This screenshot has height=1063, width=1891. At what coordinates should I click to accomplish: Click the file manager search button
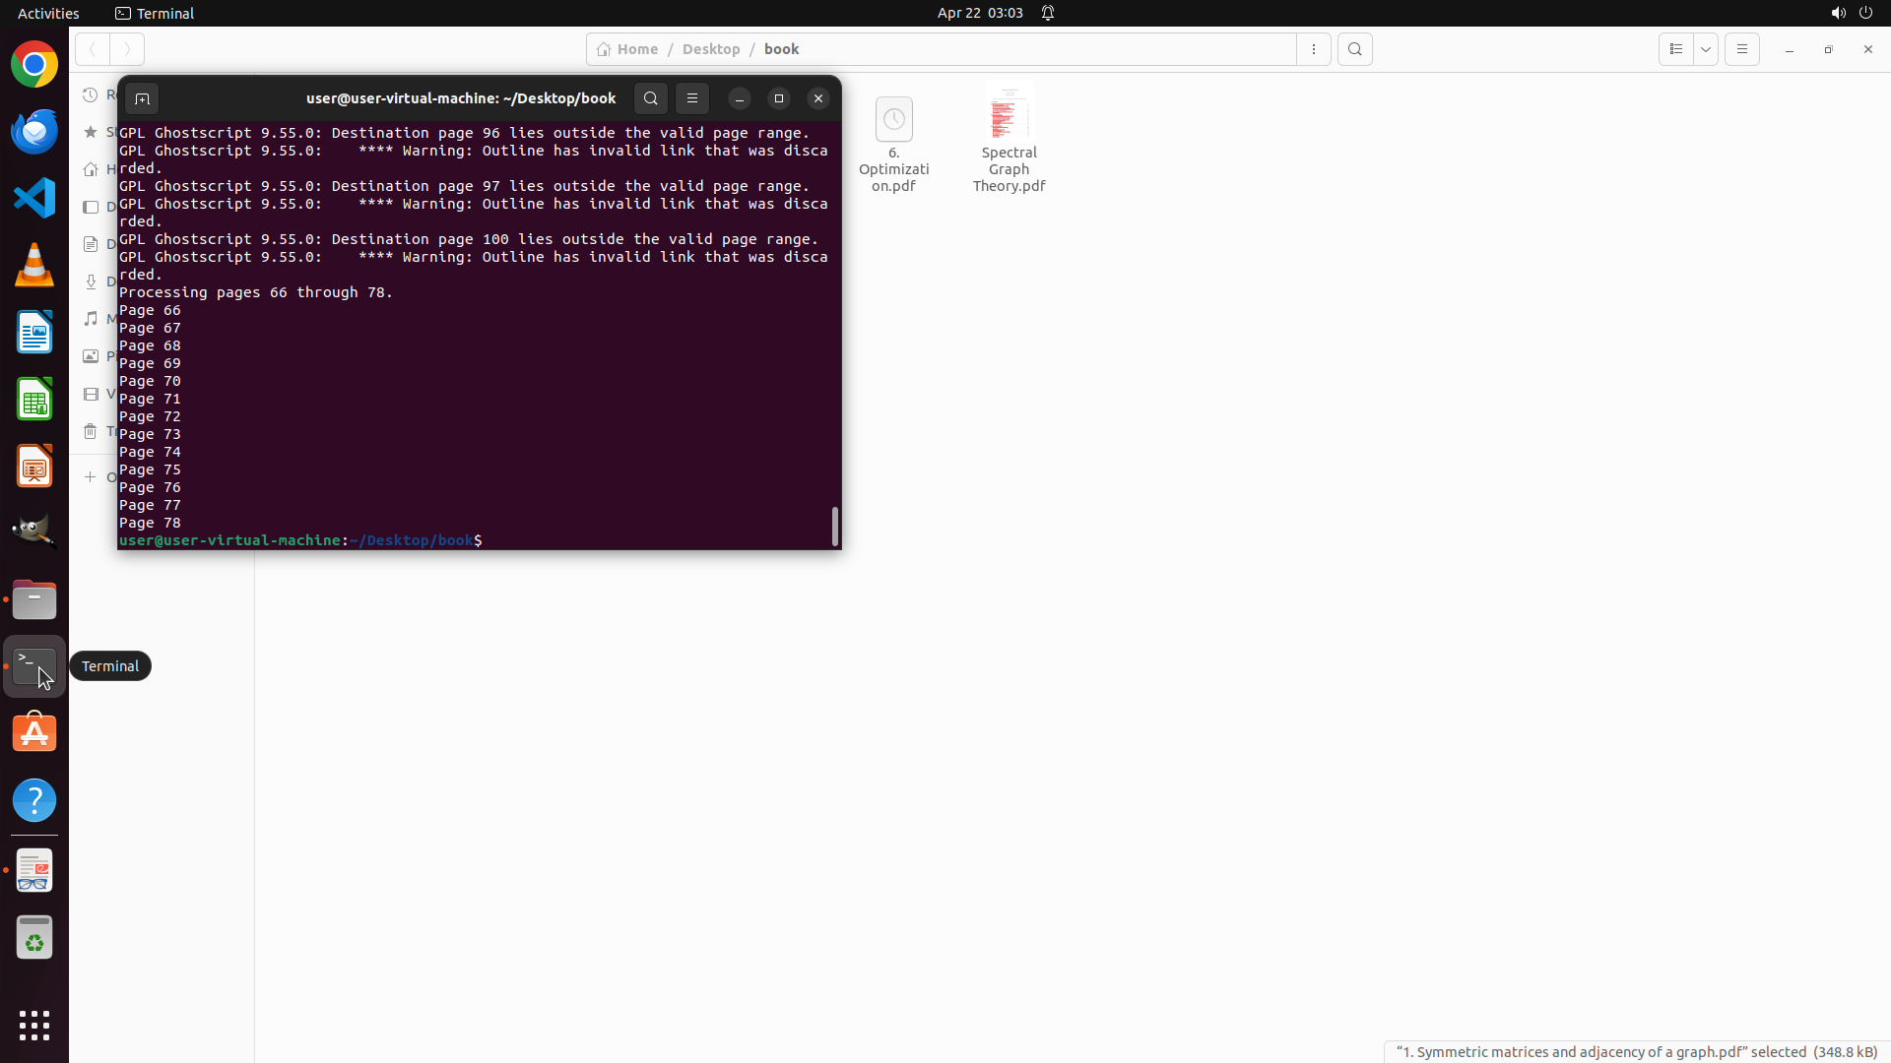(1355, 49)
